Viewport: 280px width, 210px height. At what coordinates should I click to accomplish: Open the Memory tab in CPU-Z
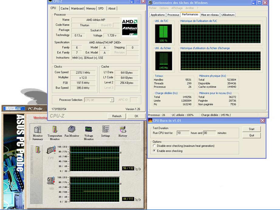pyautogui.click(x=91, y=9)
